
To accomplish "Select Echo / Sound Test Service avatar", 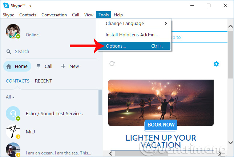I will (13, 113).
